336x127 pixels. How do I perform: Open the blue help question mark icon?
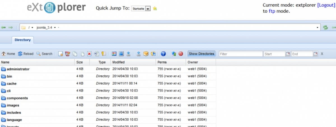pos(163,54)
